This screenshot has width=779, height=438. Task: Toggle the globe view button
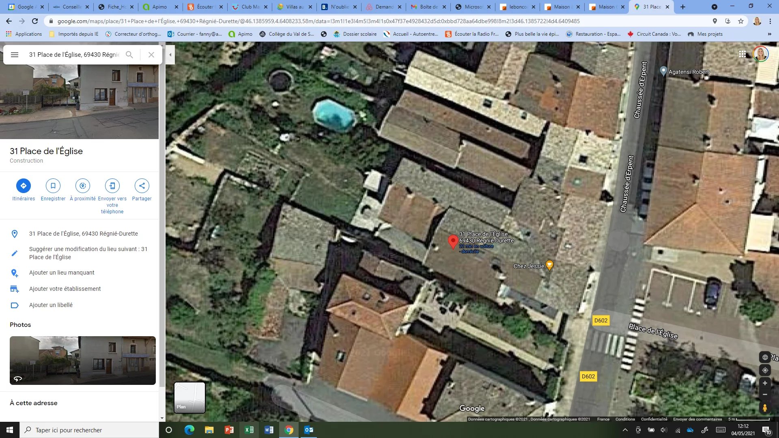[765, 357]
